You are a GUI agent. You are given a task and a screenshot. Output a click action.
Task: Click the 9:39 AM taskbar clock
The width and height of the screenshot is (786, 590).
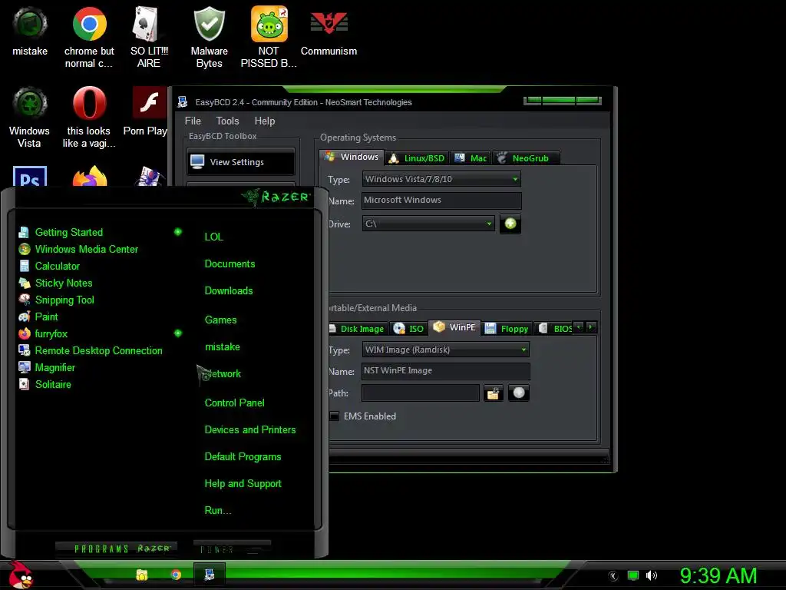pyautogui.click(x=718, y=576)
